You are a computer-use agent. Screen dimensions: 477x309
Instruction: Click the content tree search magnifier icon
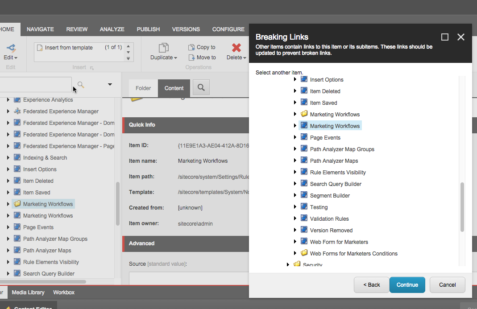(81, 85)
